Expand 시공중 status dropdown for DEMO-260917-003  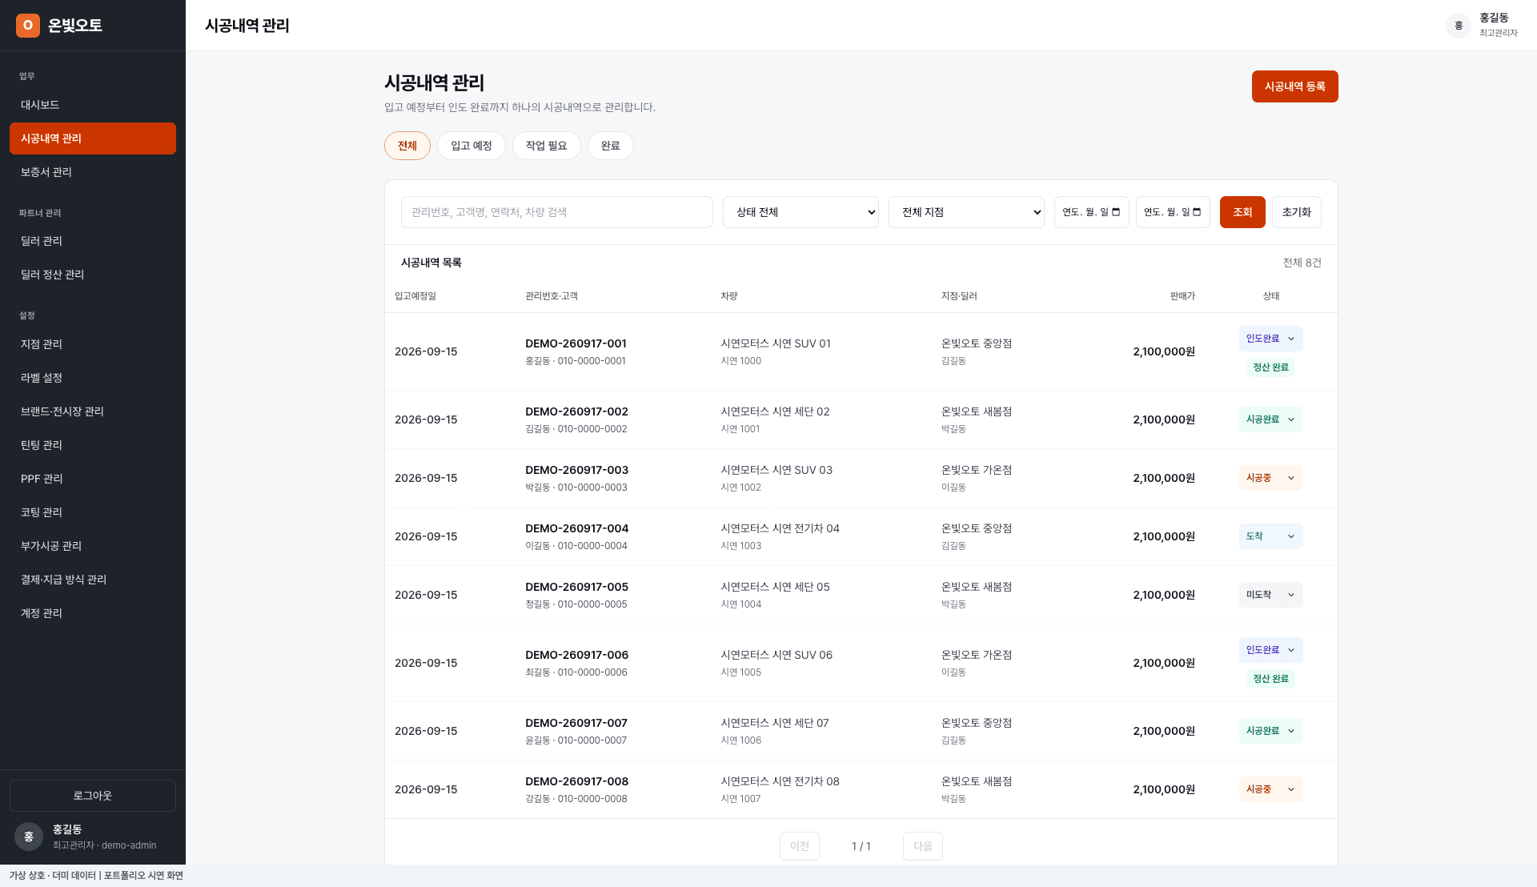coord(1270,478)
